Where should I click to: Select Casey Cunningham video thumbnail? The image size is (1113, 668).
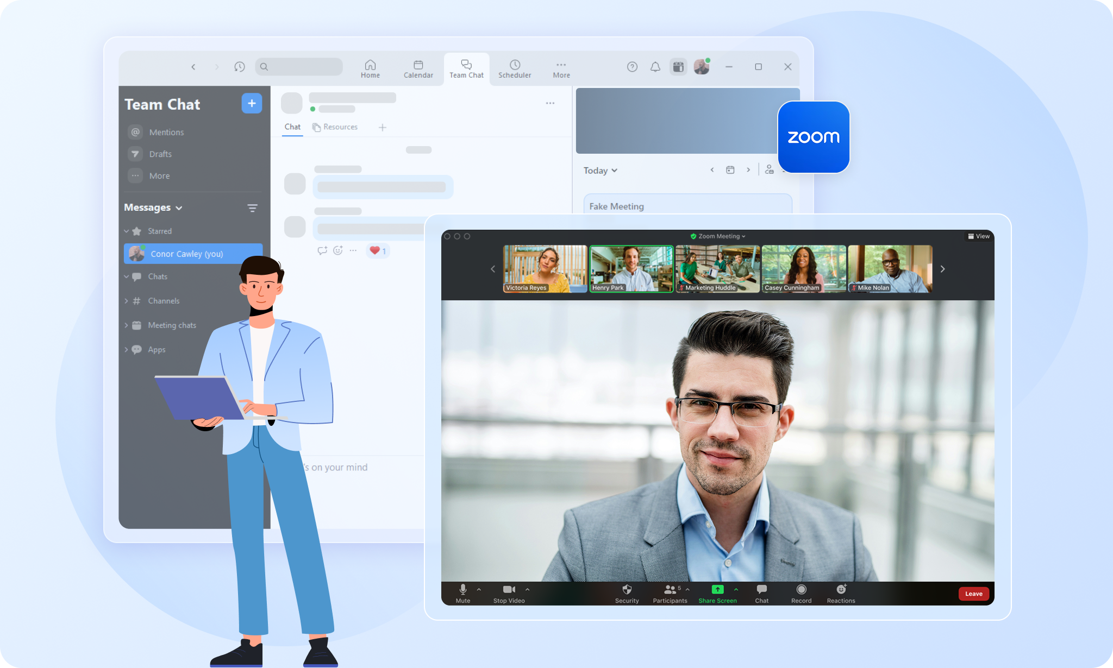[x=804, y=269]
